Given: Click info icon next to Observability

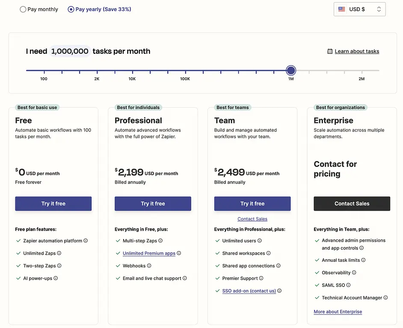Looking at the screenshot, I should point(354,272).
